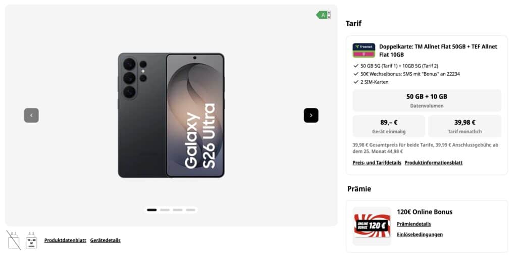Click the previous image arrow button
The height and width of the screenshot is (263, 517).
[31, 116]
